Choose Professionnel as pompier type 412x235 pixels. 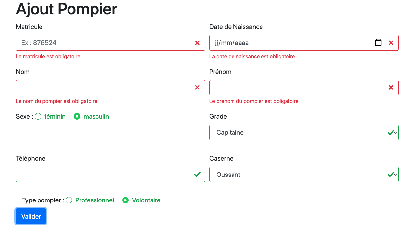[x=69, y=200]
